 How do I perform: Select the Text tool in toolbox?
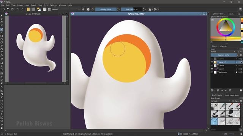click(x=2, y=19)
